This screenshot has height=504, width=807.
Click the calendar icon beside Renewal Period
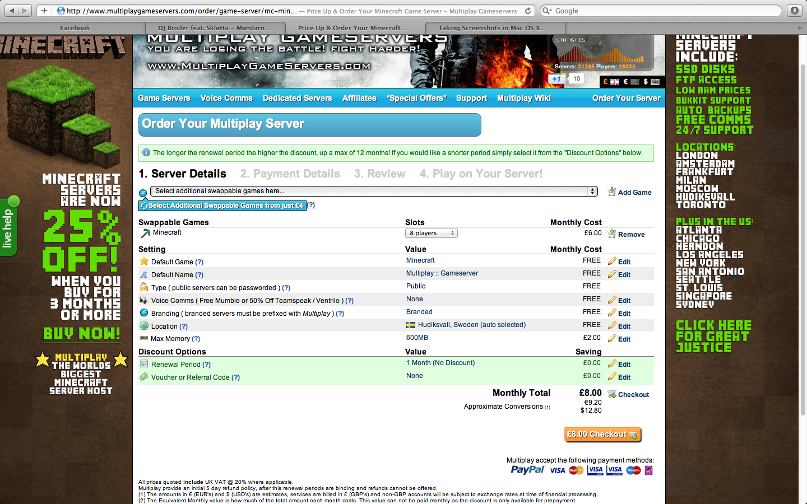[144, 364]
